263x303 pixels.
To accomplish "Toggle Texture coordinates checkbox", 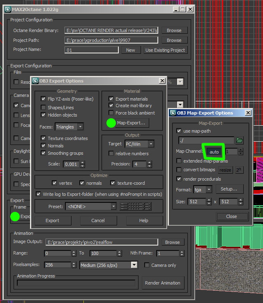I will (x=43, y=138).
